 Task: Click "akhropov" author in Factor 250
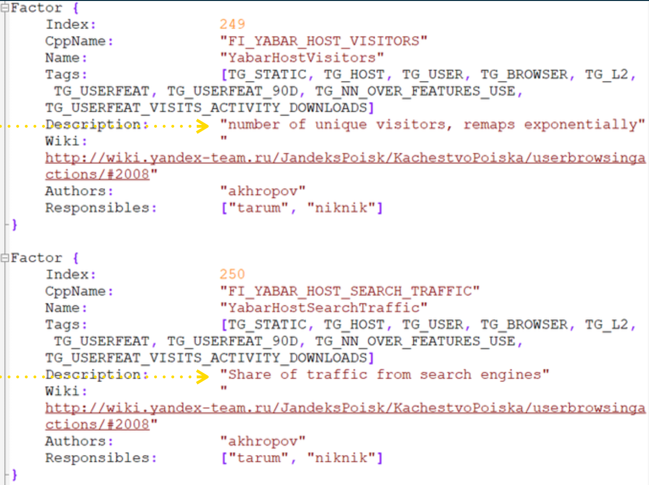coord(262,441)
